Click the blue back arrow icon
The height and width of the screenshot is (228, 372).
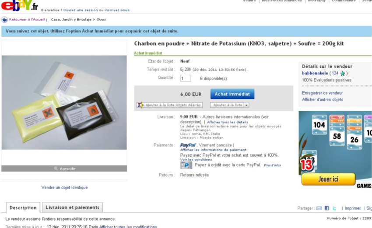click(4, 19)
